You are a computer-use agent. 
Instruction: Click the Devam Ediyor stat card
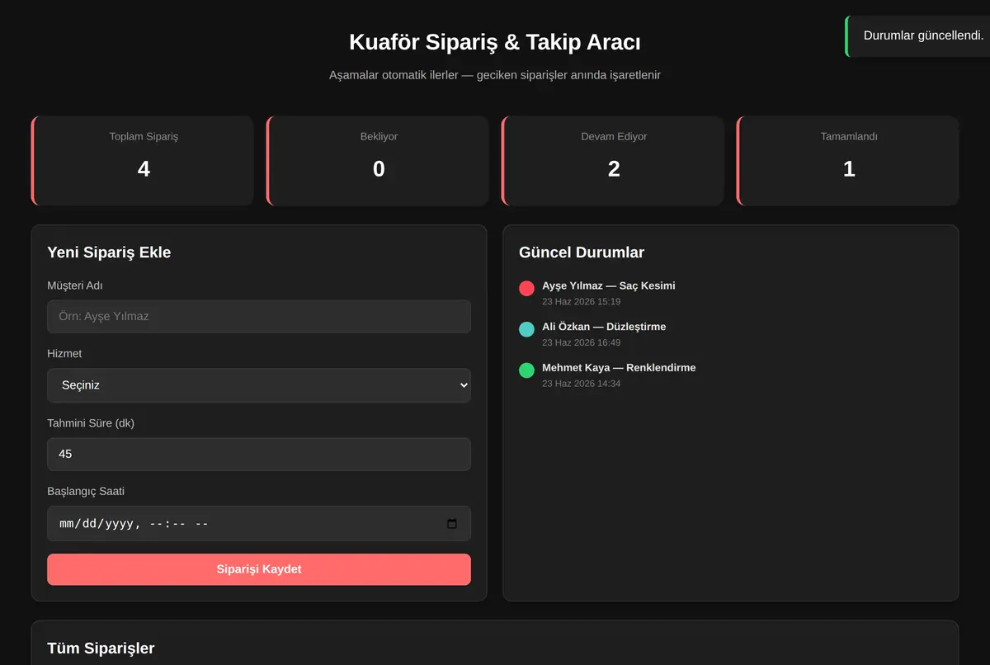click(613, 161)
